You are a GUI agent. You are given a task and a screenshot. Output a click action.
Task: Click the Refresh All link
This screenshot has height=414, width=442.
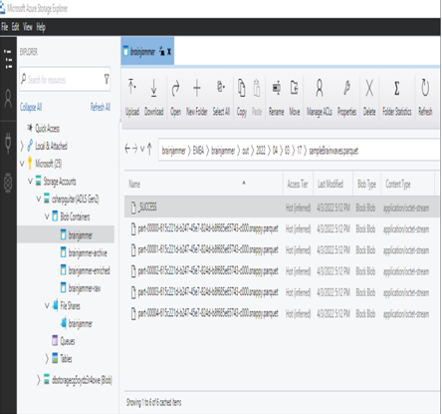coord(101,107)
